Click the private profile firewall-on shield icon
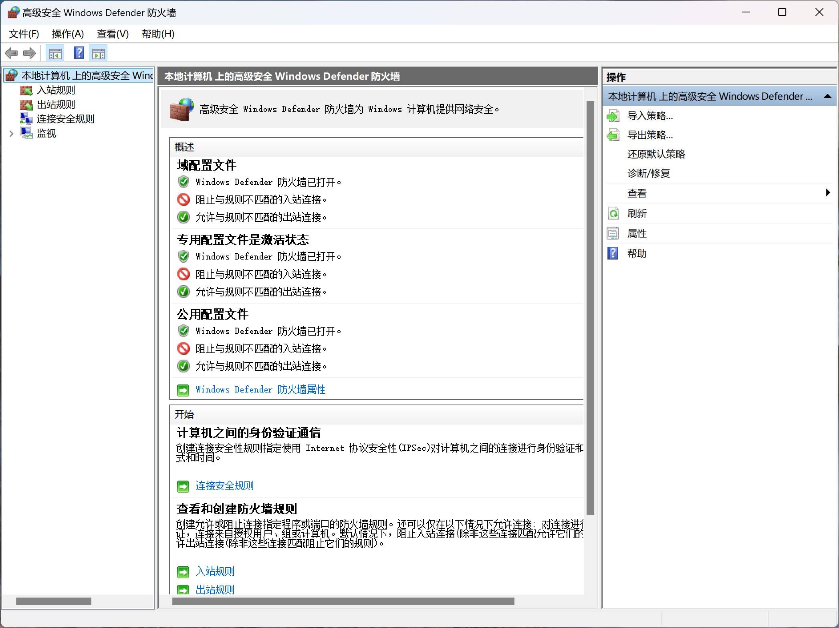 [184, 256]
